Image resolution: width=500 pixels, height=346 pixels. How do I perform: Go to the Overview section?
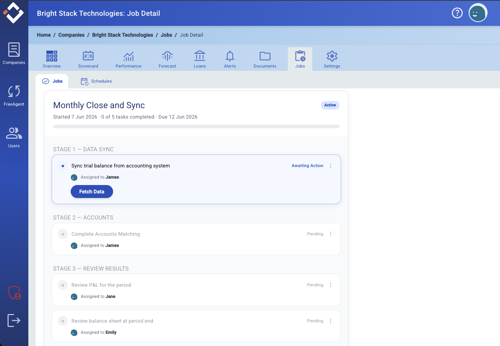(x=52, y=59)
